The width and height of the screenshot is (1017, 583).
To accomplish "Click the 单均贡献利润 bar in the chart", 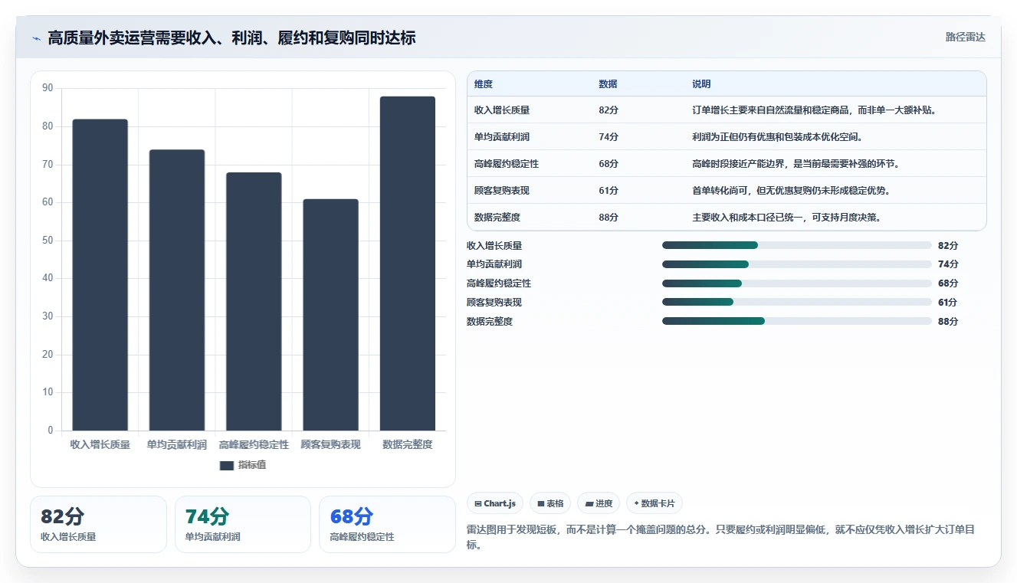I will click(x=177, y=290).
